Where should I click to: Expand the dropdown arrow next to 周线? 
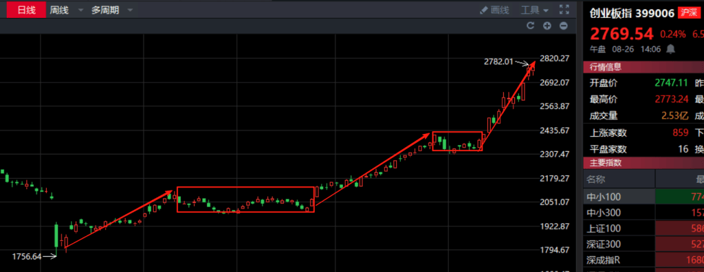tap(80, 10)
